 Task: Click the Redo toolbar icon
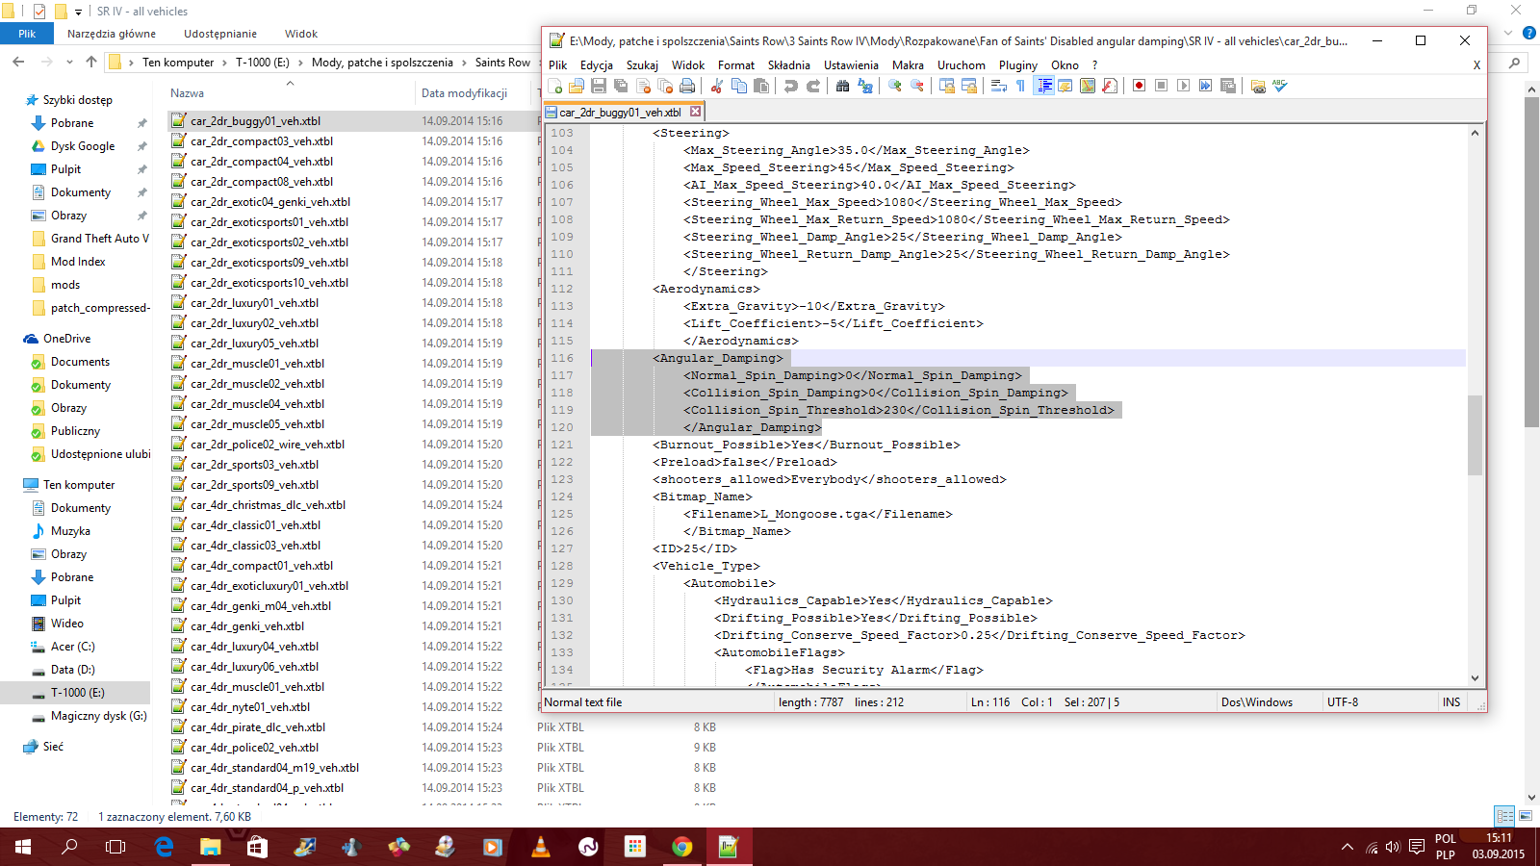[813, 86]
